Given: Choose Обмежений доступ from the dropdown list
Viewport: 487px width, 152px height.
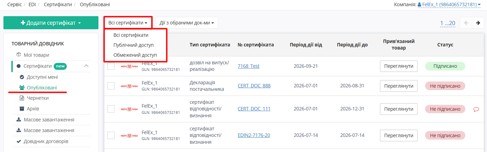Looking at the screenshot, I should [135, 55].
